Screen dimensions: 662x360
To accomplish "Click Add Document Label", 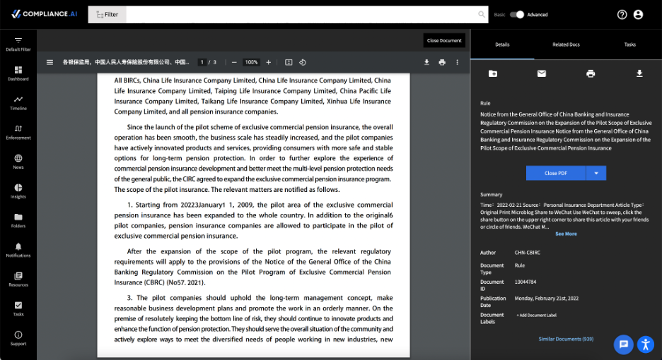I will tap(537, 316).
